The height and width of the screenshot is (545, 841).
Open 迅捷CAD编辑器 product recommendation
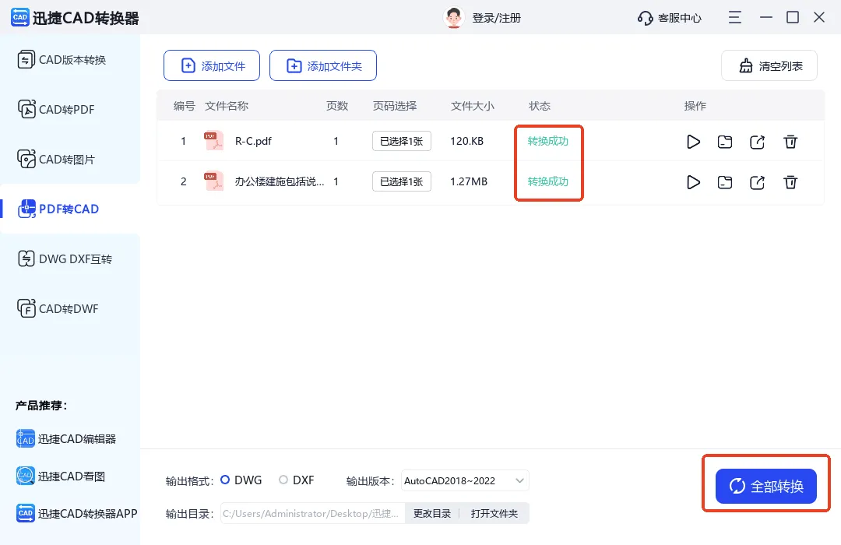[x=66, y=439]
